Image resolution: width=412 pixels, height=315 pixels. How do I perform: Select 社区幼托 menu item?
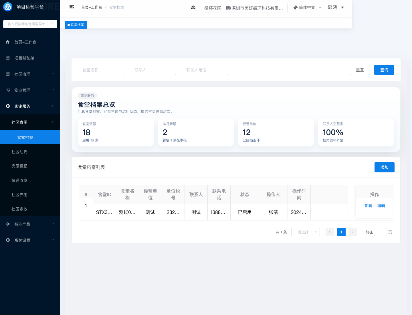(19, 152)
